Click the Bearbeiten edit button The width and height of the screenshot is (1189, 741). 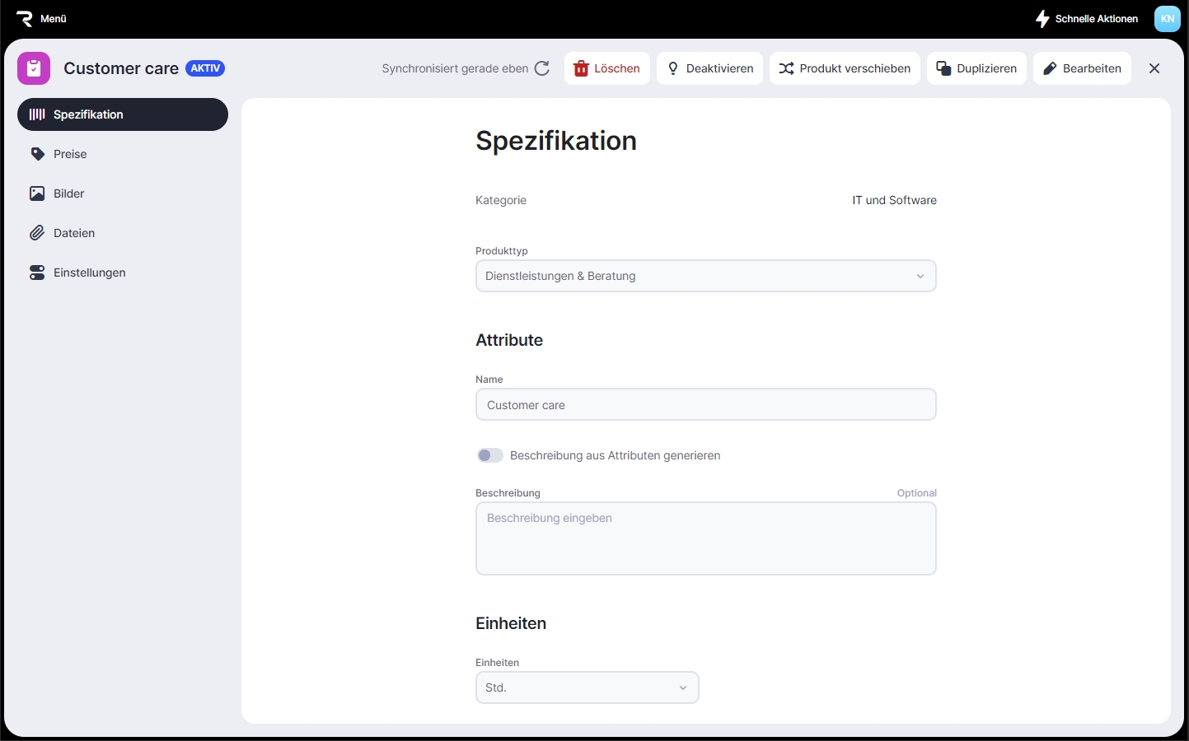tap(1082, 68)
